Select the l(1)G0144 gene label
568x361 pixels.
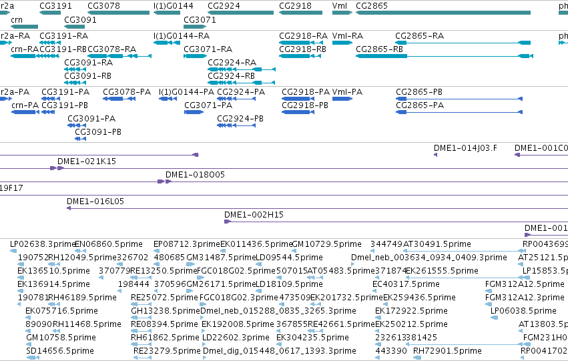click(173, 6)
